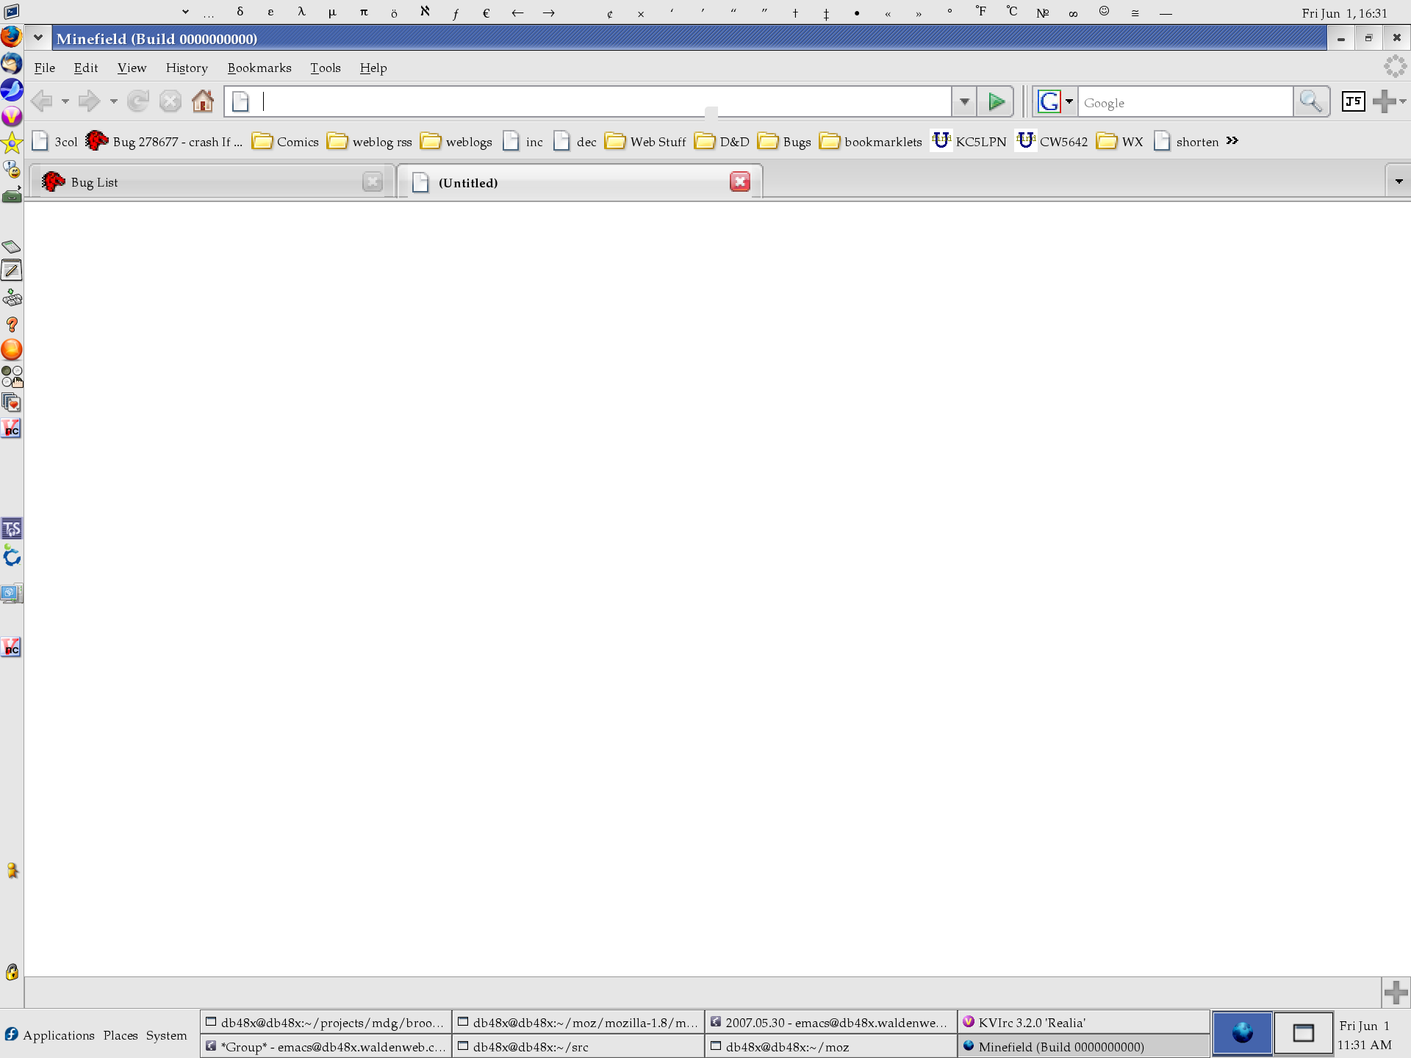Viewport: 1411px width, 1058px height.
Task: Open the CW5642 weather bookmark
Action: point(1052,141)
